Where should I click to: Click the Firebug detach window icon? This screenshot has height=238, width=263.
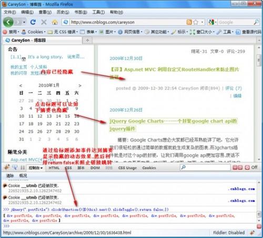pos(240,167)
